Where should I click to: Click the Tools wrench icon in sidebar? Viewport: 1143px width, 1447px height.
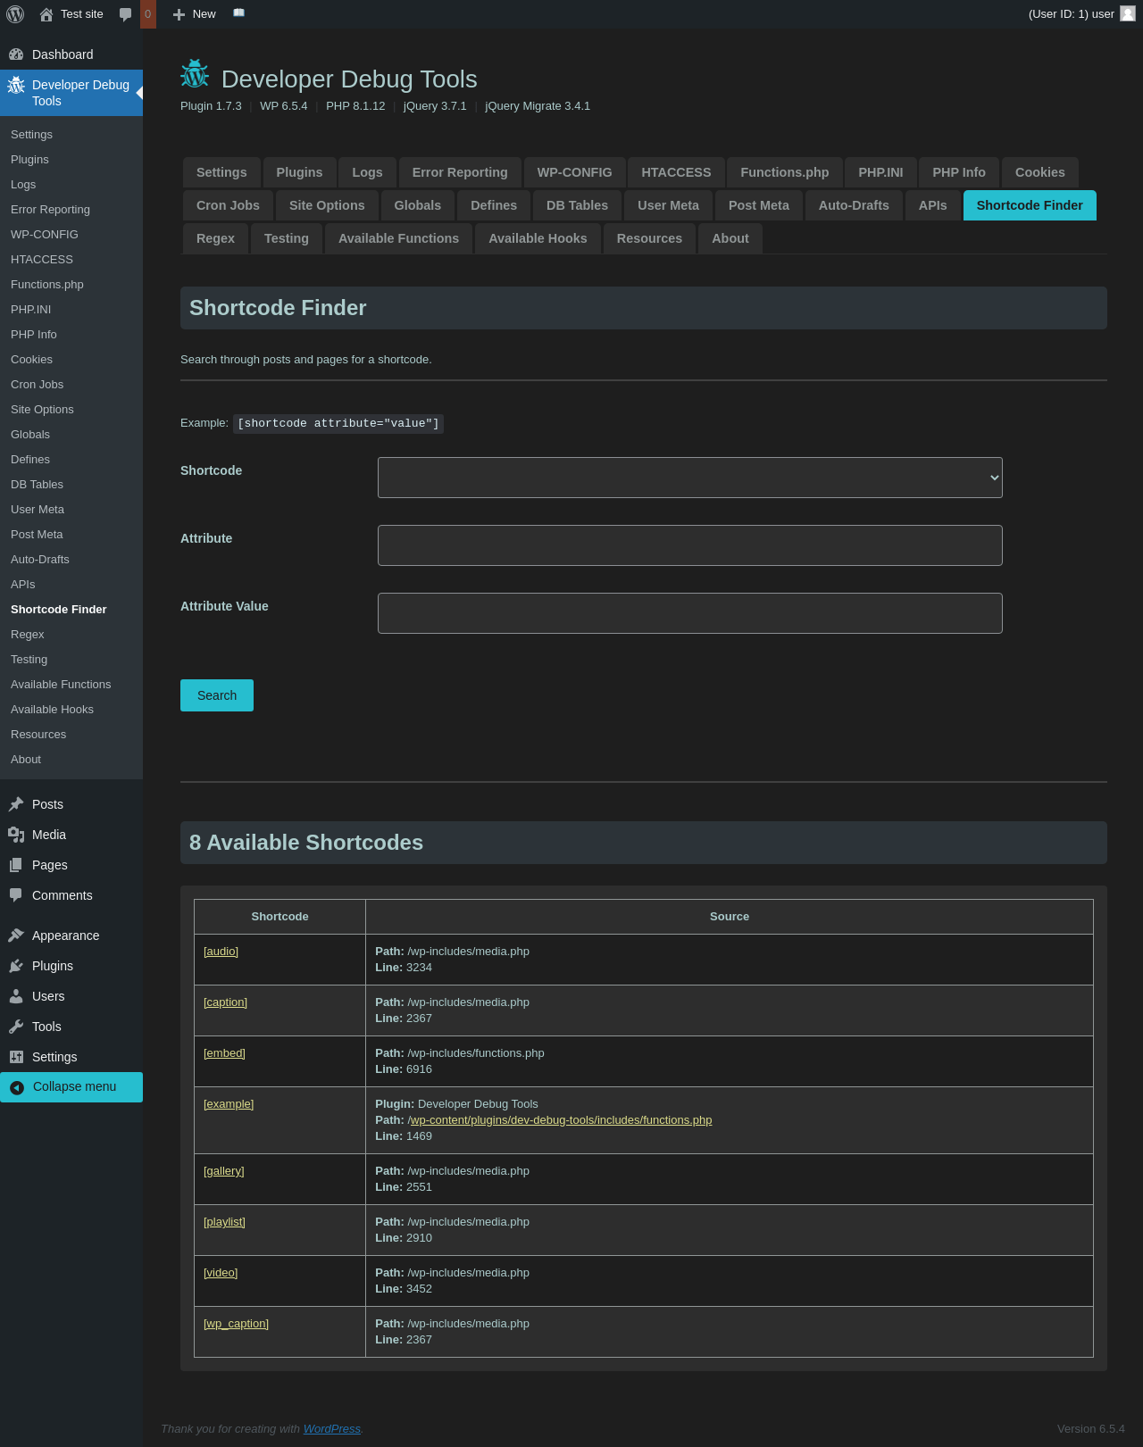(x=16, y=1027)
